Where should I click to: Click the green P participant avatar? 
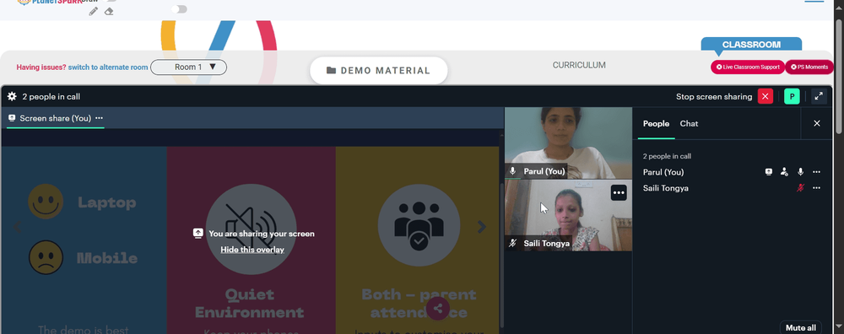[x=792, y=96]
